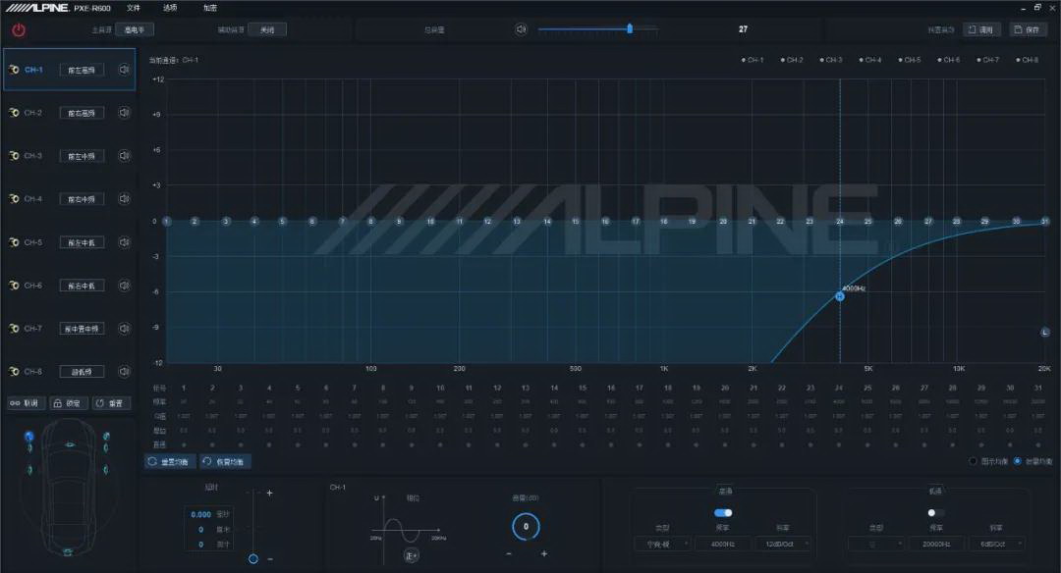
Task: Open high-pass filter type dropdown
Action: coord(662,544)
